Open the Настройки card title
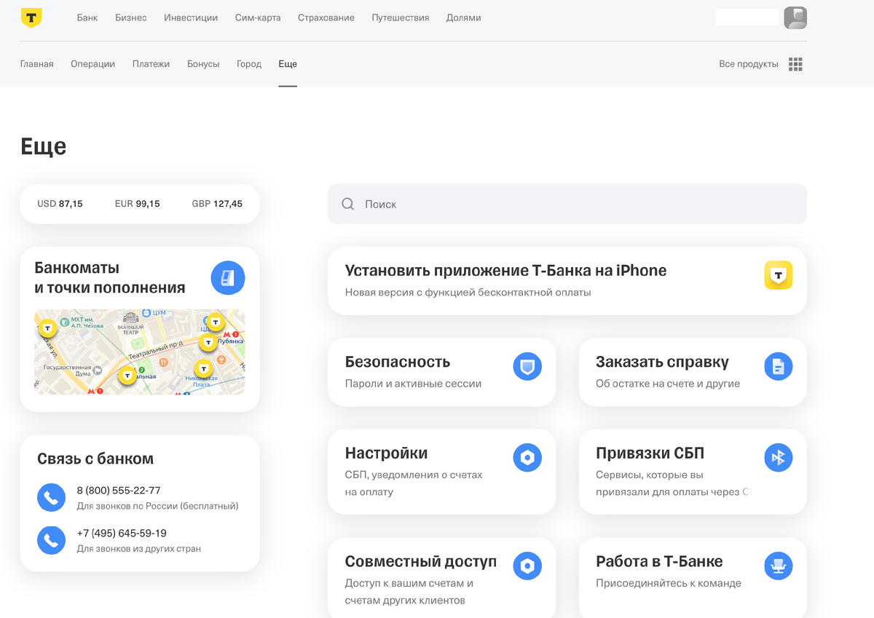Viewport: 874px width, 618px height. (x=386, y=453)
